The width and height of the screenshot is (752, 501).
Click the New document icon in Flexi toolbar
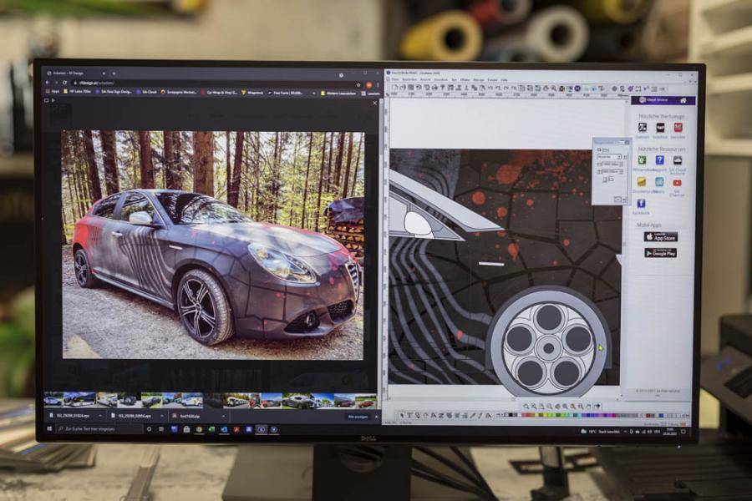(x=395, y=88)
